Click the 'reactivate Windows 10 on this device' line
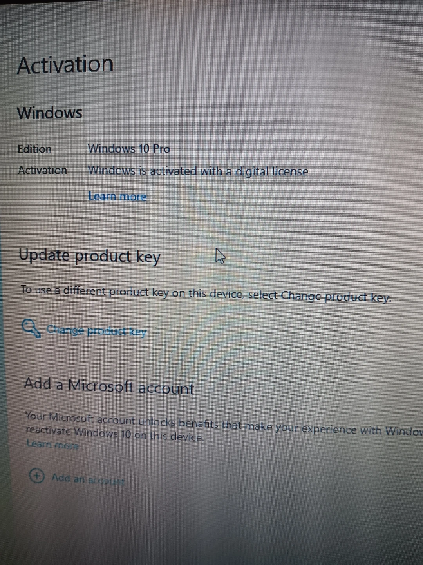The height and width of the screenshot is (565, 423). [x=115, y=434]
